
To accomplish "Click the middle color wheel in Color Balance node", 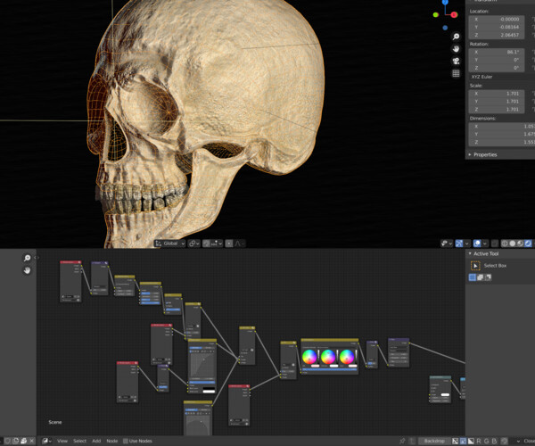I will point(328,357).
